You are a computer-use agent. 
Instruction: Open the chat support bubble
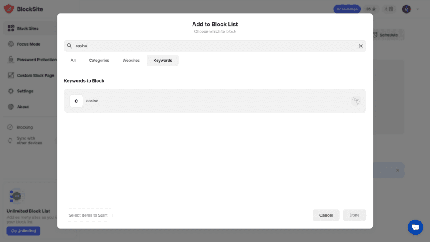(415, 227)
